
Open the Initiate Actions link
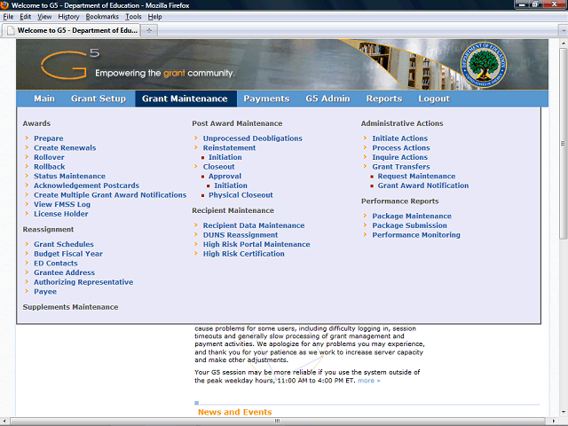(400, 138)
